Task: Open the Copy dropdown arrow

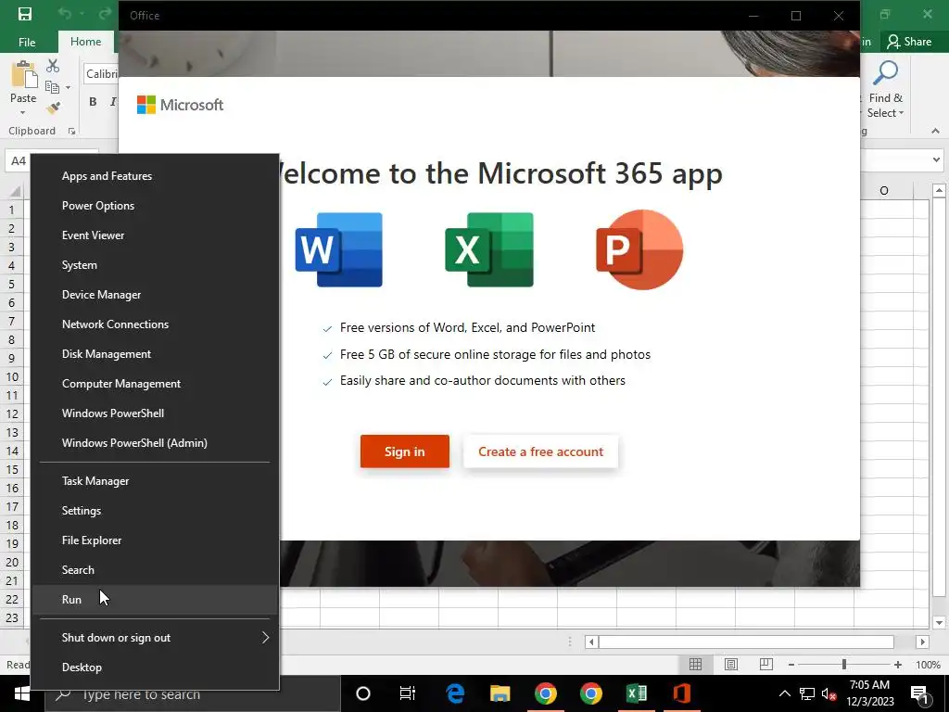Action: 68,88
